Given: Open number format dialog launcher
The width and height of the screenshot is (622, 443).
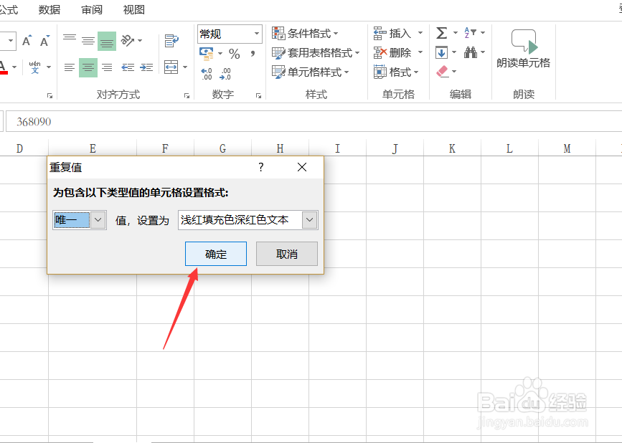Looking at the screenshot, I should [x=259, y=95].
